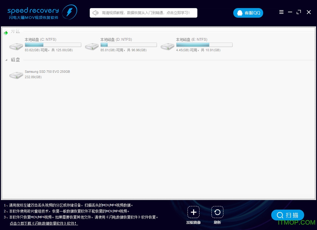Viewport: 317px width, 230px height.
Task: Open the HD video tutorial banner
Action: pos(143,13)
